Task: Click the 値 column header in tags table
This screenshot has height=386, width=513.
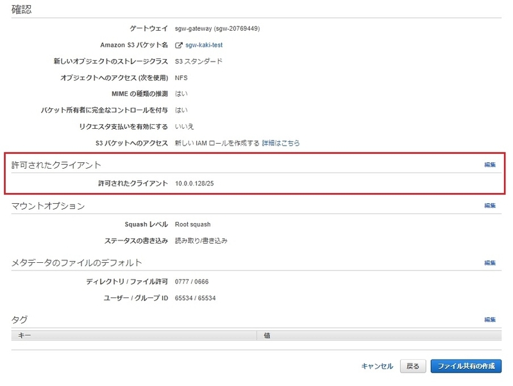Action: [x=379, y=335]
